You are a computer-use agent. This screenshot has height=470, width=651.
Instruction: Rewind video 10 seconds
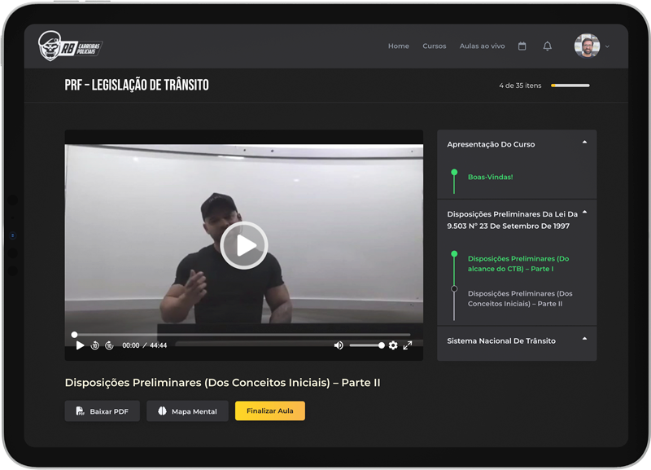click(x=94, y=345)
